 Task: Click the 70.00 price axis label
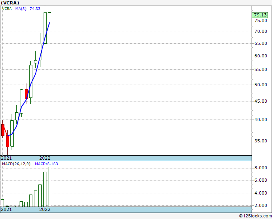(261, 31)
